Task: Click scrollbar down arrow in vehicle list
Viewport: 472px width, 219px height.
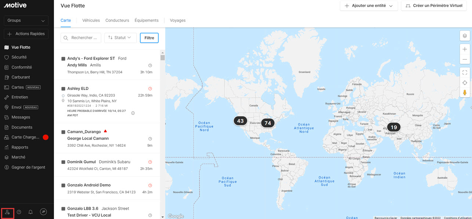Action: tap(163, 217)
